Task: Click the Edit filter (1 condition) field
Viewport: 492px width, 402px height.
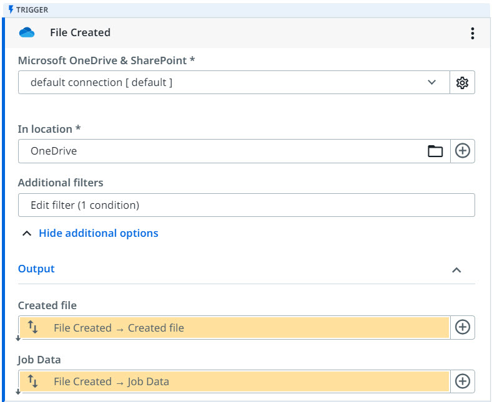Action: tap(246, 205)
